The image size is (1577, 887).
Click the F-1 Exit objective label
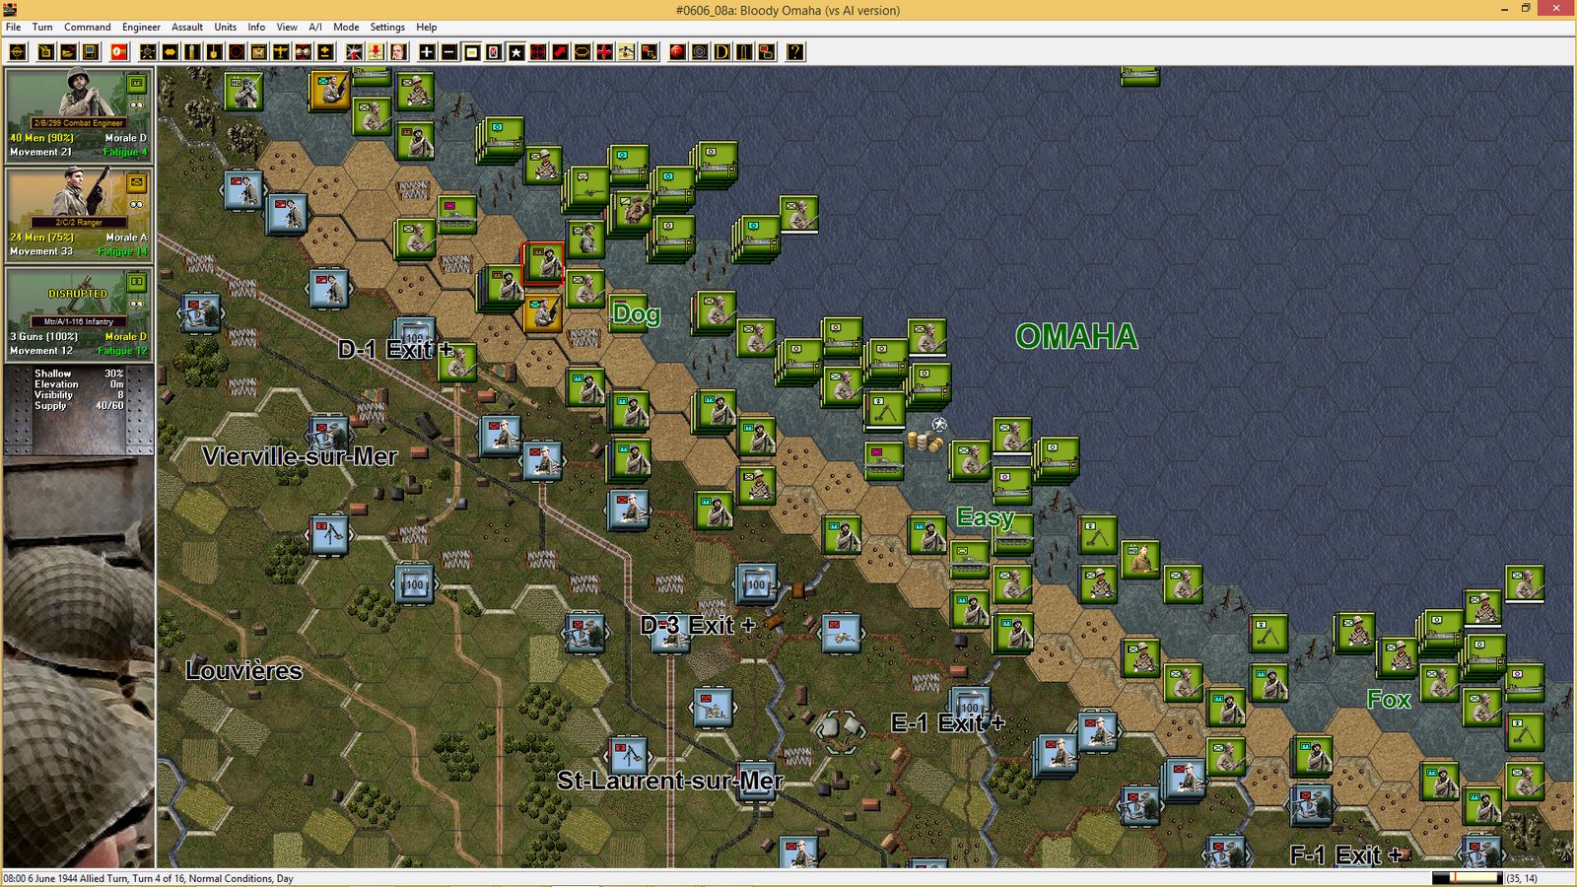1345,854
